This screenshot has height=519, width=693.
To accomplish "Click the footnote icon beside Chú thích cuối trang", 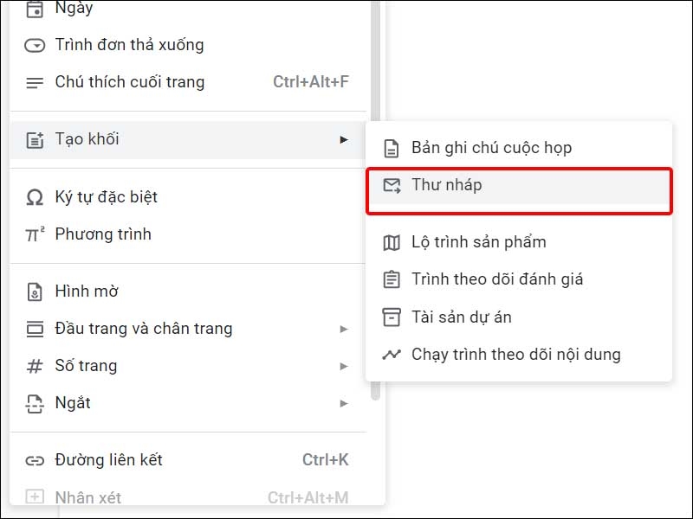I will point(33,81).
